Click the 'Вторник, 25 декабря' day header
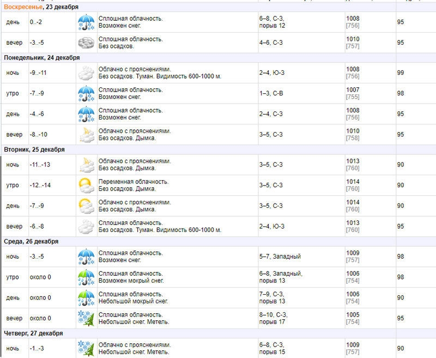Screen dimensions: 436x358 click(x=34, y=150)
